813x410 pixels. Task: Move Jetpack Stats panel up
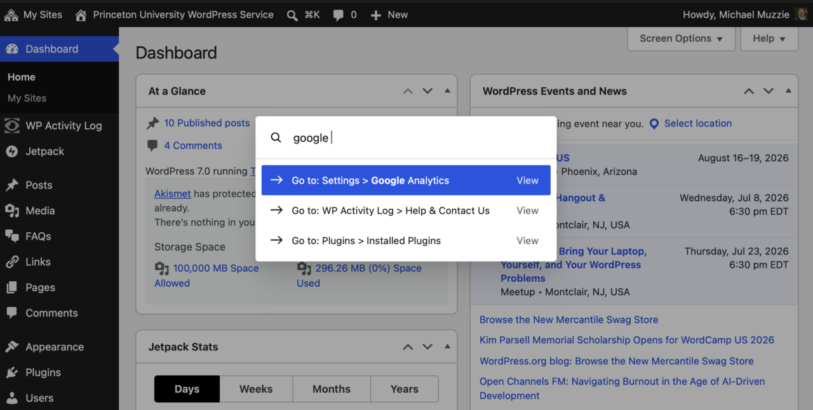408,347
